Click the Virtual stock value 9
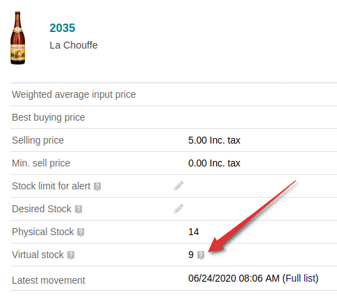Image resolution: width=337 pixels, height=308 pixels. click(190, 255)
